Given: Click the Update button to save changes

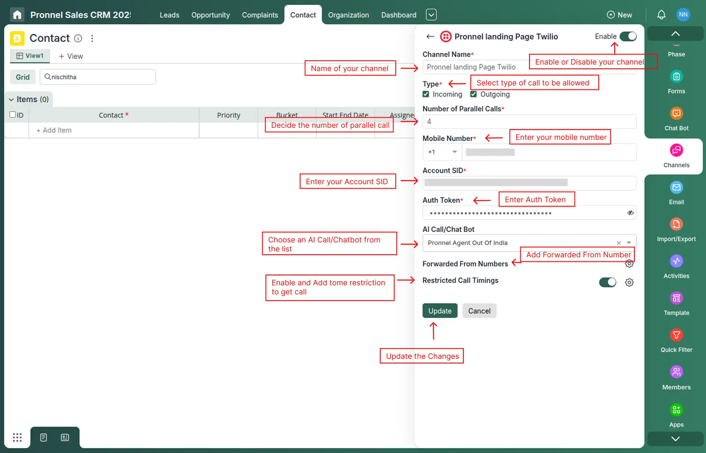Looking at the screenshot, I should 439,311.
